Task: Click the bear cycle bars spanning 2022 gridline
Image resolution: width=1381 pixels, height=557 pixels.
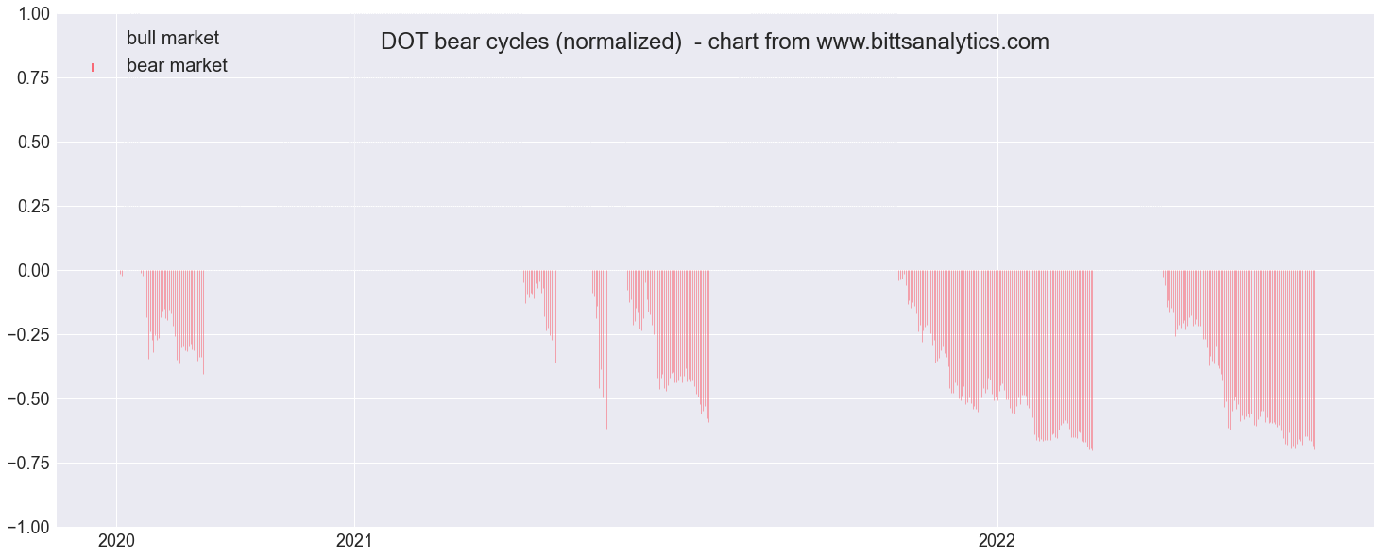Action: pyautogui.click(x=996, y=359)
